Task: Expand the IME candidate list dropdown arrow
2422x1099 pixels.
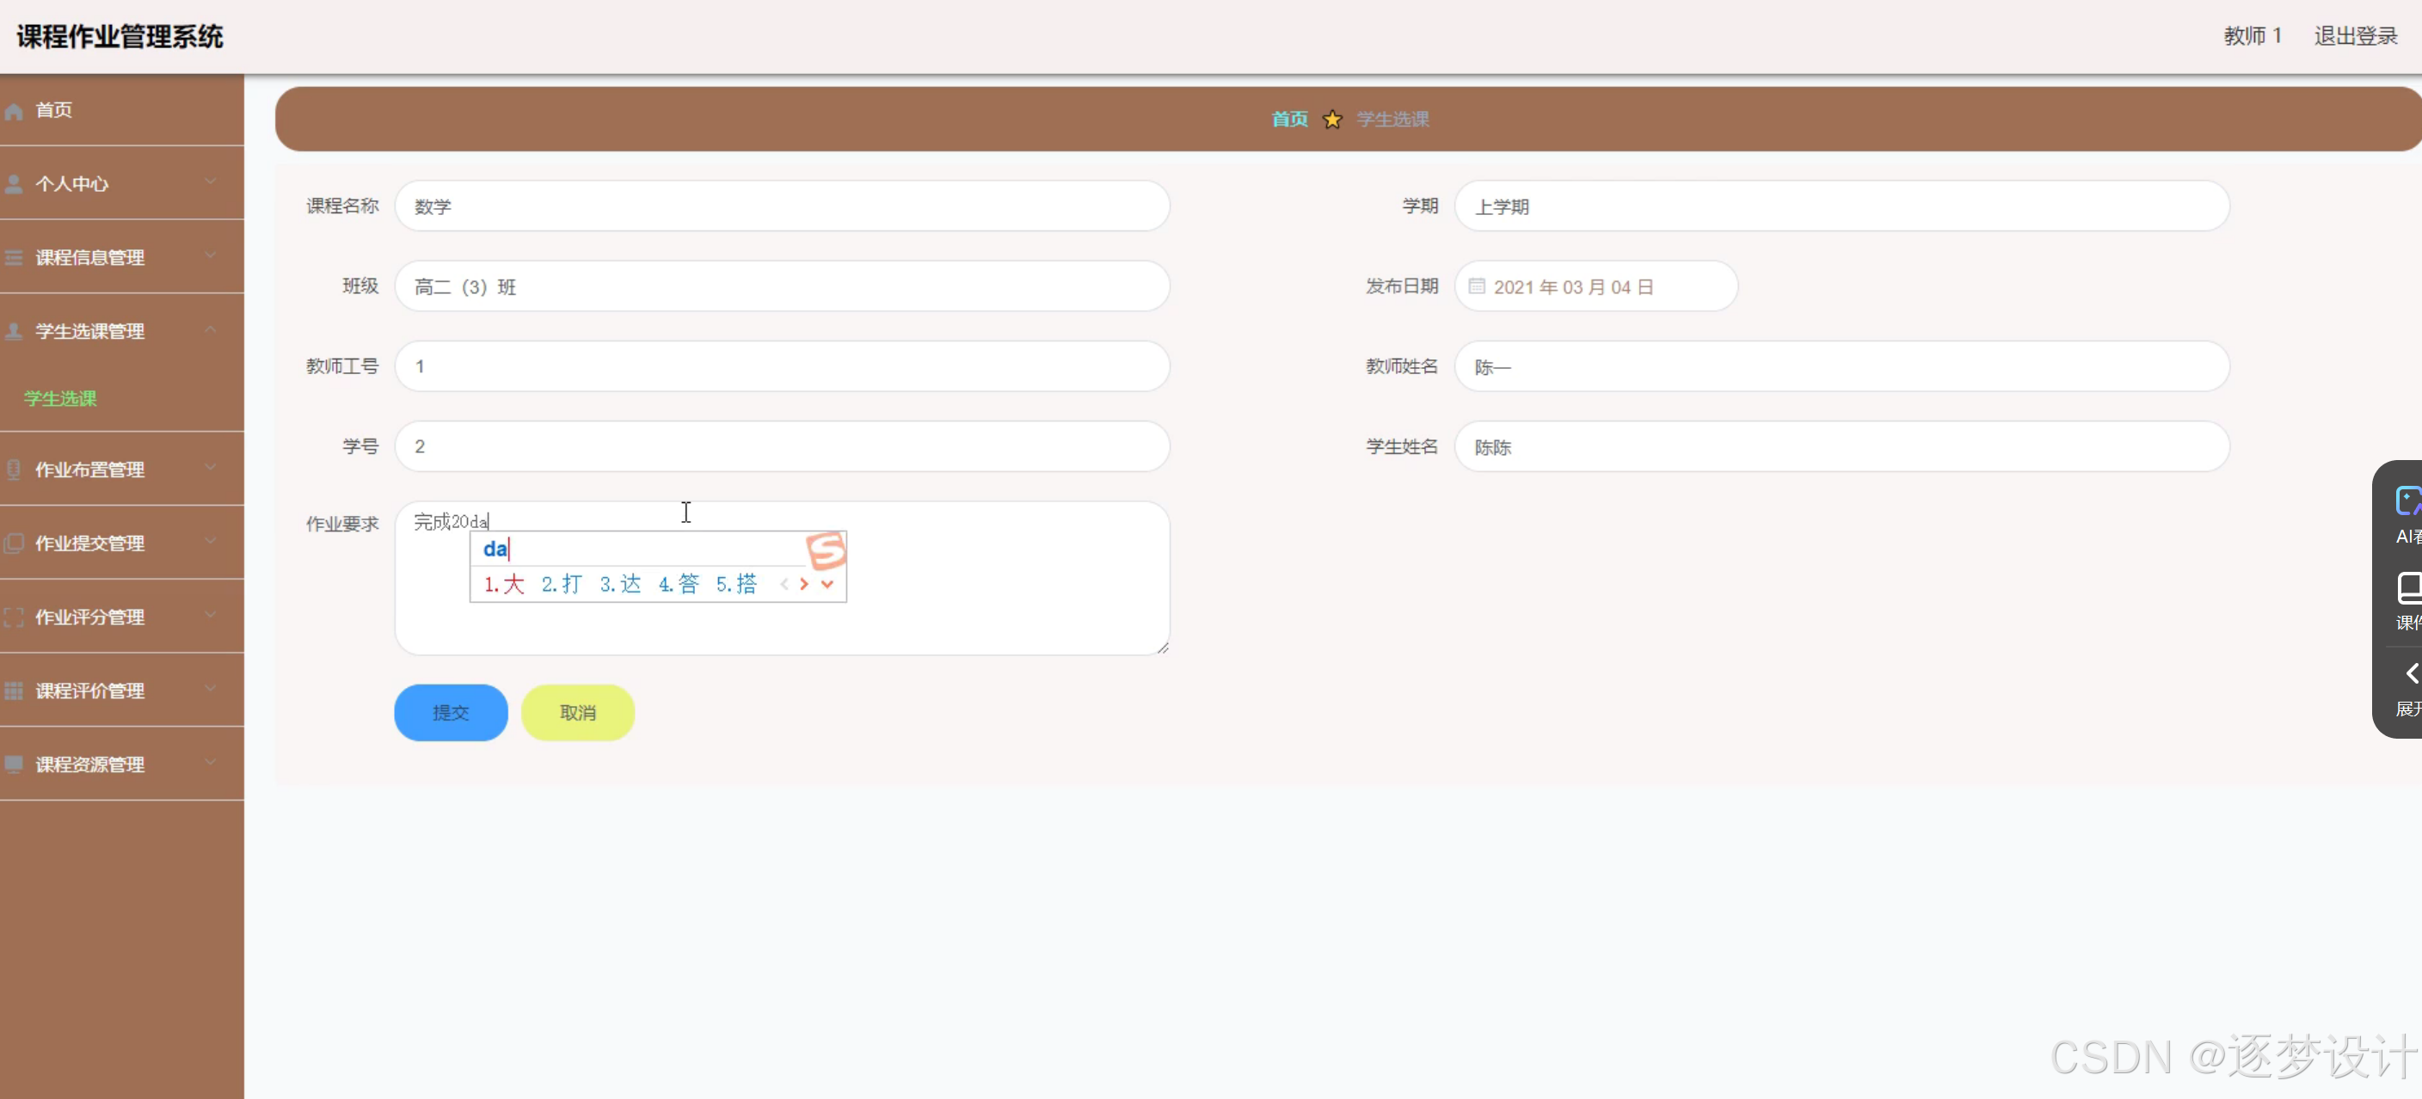Action: (x=827, y=584)
